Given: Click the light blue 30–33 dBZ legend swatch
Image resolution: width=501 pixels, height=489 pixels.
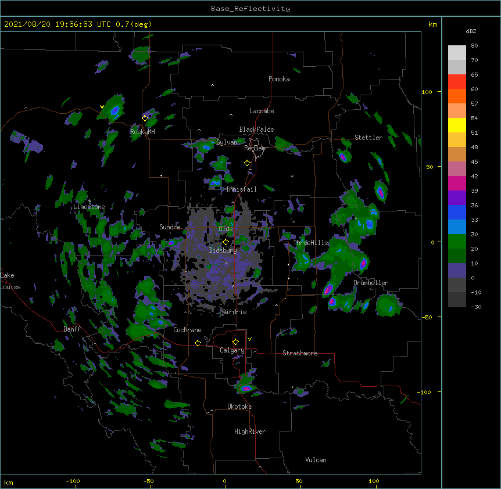Looking at the screenshot, I should pos(457,226).
